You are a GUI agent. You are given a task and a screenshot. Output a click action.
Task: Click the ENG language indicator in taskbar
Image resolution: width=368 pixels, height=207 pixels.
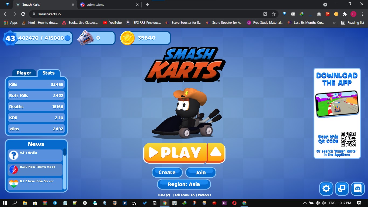point(332,203)
